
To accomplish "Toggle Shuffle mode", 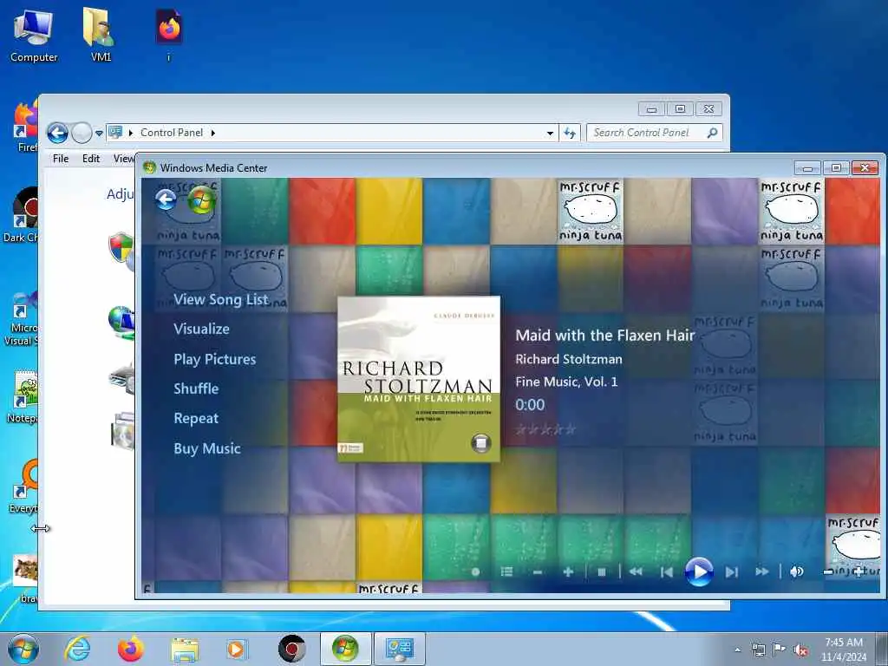I will click(196, 388).
